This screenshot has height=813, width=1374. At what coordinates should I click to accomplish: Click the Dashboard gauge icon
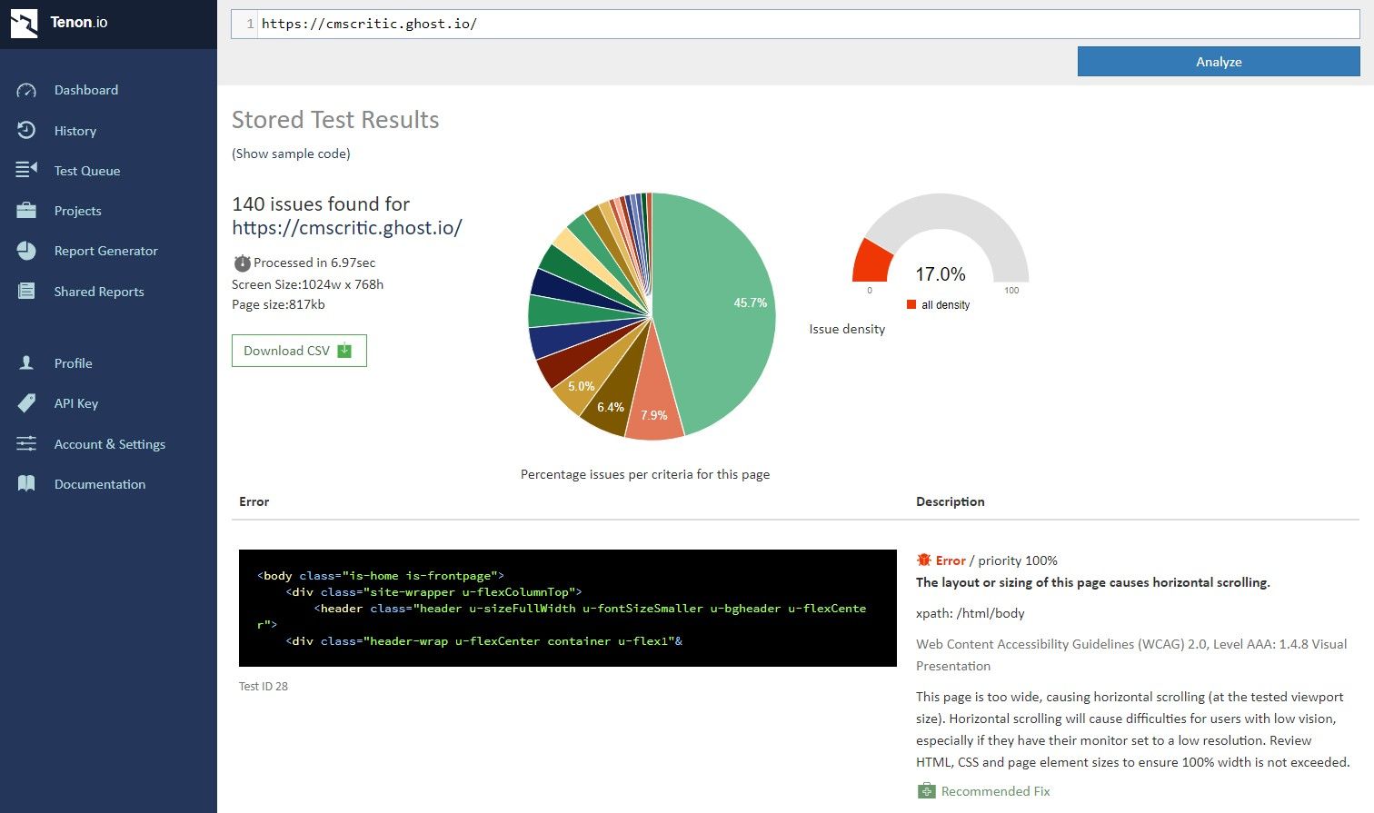[x=26, y=90]
